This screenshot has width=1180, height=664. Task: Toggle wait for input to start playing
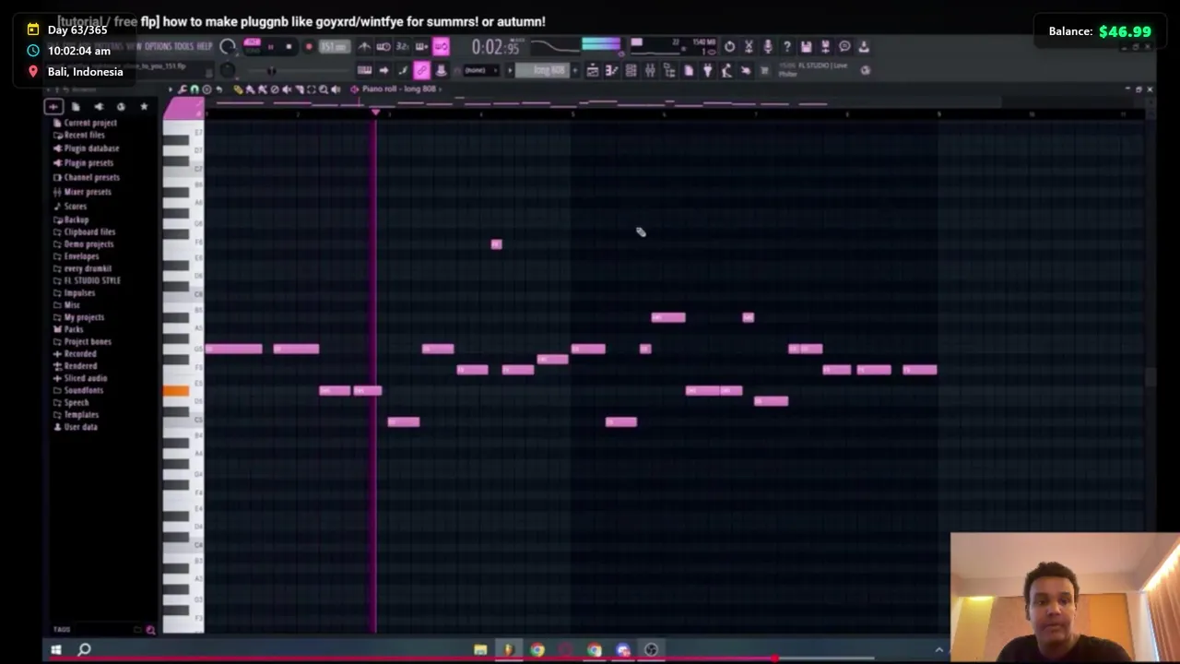[x=383, y=46]
